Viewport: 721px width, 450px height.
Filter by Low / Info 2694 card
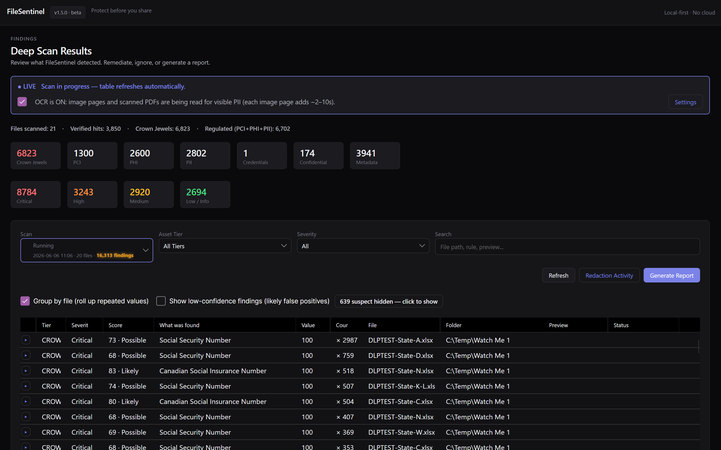(x=205, y=195)
